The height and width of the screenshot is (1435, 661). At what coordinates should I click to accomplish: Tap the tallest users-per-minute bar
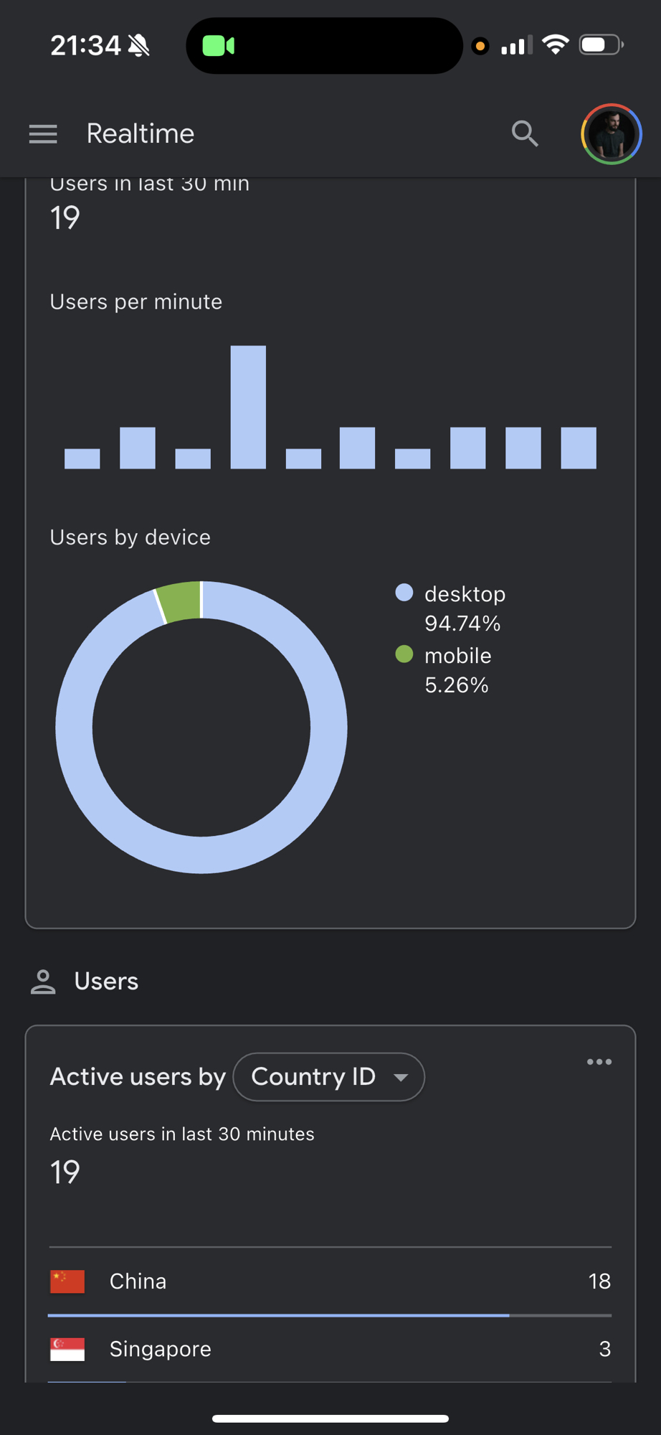(x=248, y=407)
